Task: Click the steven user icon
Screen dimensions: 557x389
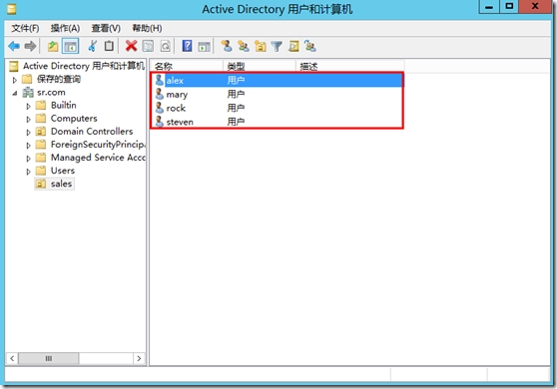Action: click(x=160, y=122)
